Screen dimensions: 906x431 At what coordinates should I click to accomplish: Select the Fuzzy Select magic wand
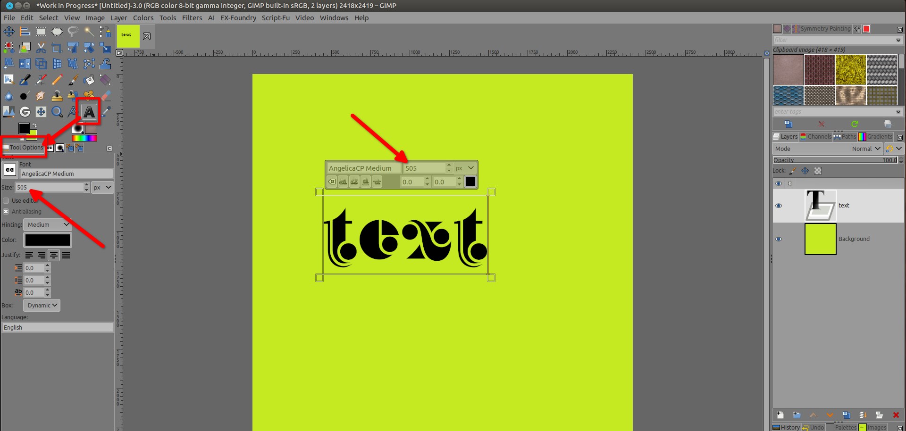[89, 32]
